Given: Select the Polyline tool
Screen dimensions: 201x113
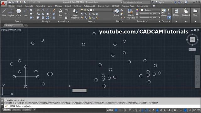Looking at the screenshot, I should click(x=11, y=13).
